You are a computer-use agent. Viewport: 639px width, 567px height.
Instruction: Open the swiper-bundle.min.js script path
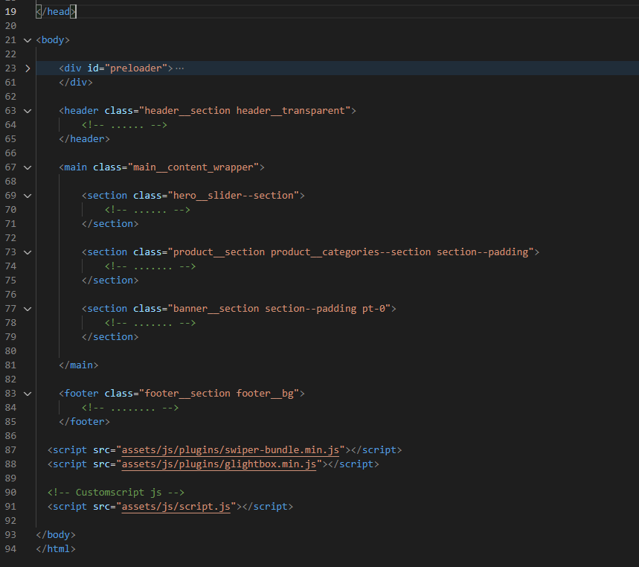(231, 450)
